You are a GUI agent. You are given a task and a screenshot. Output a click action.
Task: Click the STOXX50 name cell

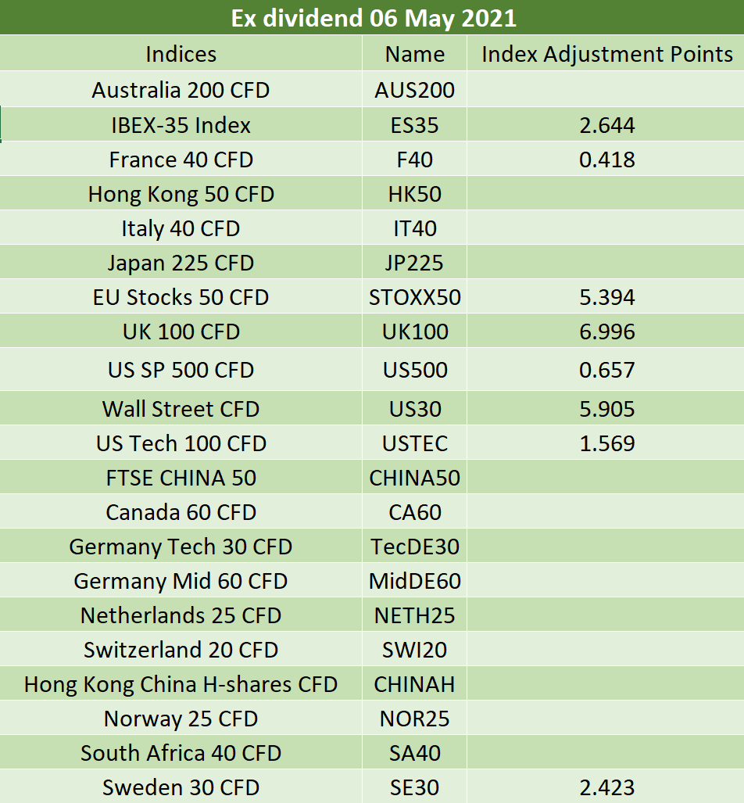pos(415,296)
